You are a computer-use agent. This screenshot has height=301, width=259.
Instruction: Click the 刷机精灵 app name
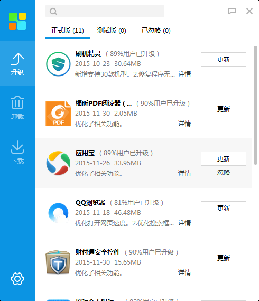[x=88, y=53]
